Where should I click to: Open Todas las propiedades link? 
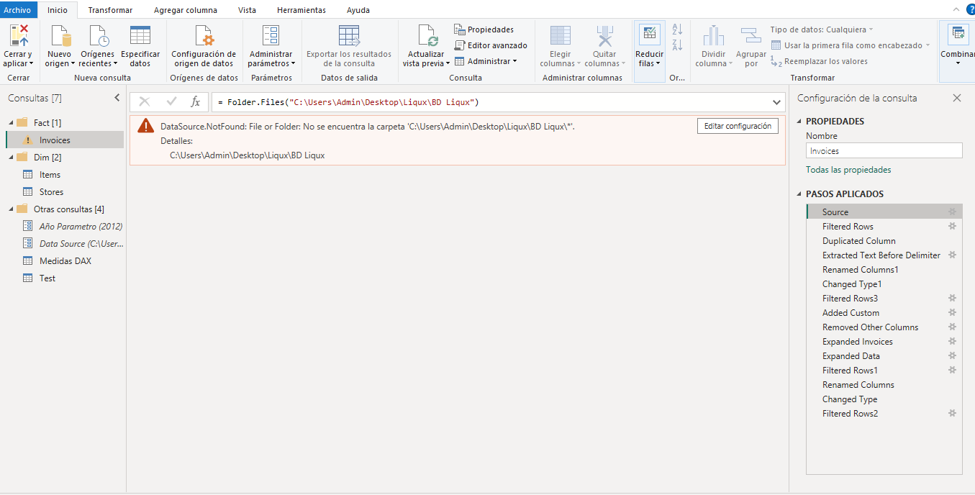[848, 170]
